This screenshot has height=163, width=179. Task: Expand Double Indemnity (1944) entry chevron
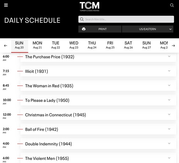[169, 143]
